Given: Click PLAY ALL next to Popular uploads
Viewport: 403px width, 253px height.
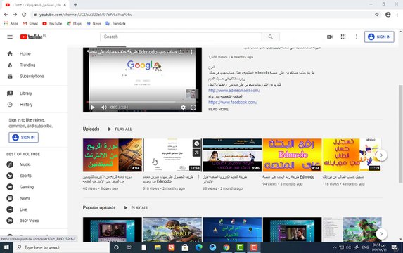Looking at the screenshot, I should [x=136, y=208].
